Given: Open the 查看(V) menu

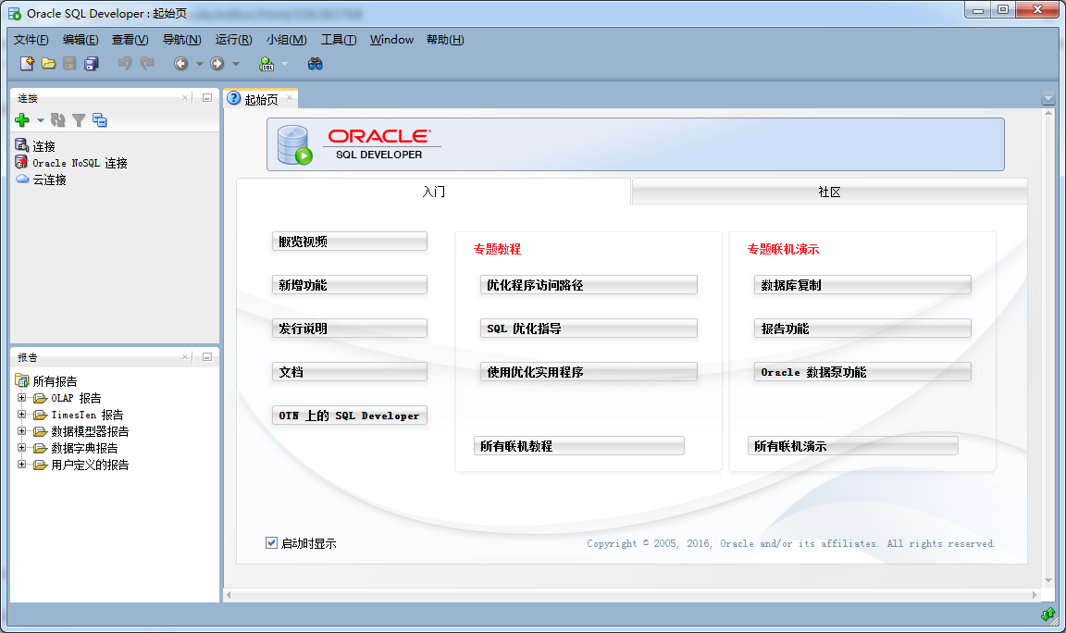Looking at the screenshot, I should pyautogui.click(x=130, y=40).
